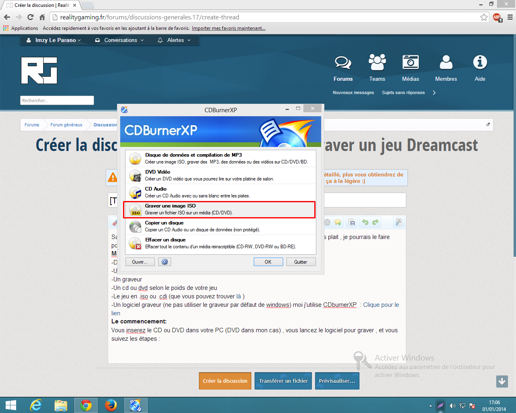Select the "Disque de données et compilation de MP3" option
The height and width of the screenshot is (413, 516).
coord(220,158)
